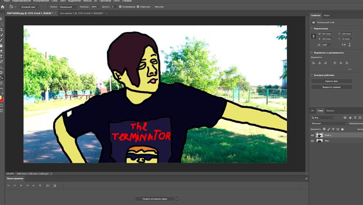The image size is (363, 205).
Task: Select the Eyedropper tool
Action: [x=2, y=35]
